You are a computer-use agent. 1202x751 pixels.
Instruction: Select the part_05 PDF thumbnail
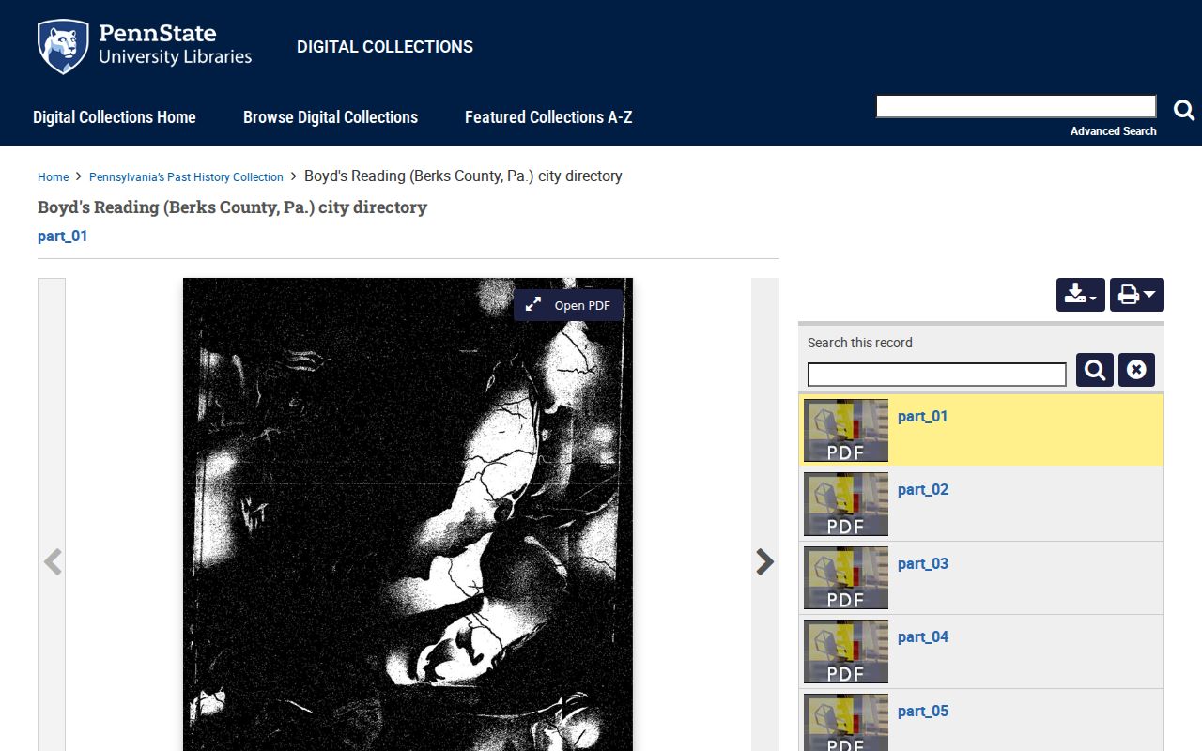pyautogui.click(x=846, y=723)
